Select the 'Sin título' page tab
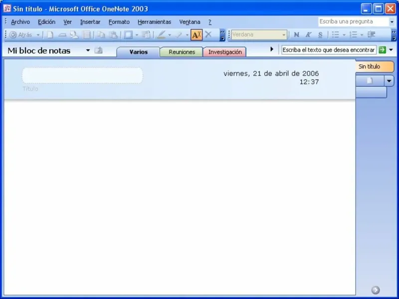399x299 pixels. pyautogui.click(x=375, y=67)
